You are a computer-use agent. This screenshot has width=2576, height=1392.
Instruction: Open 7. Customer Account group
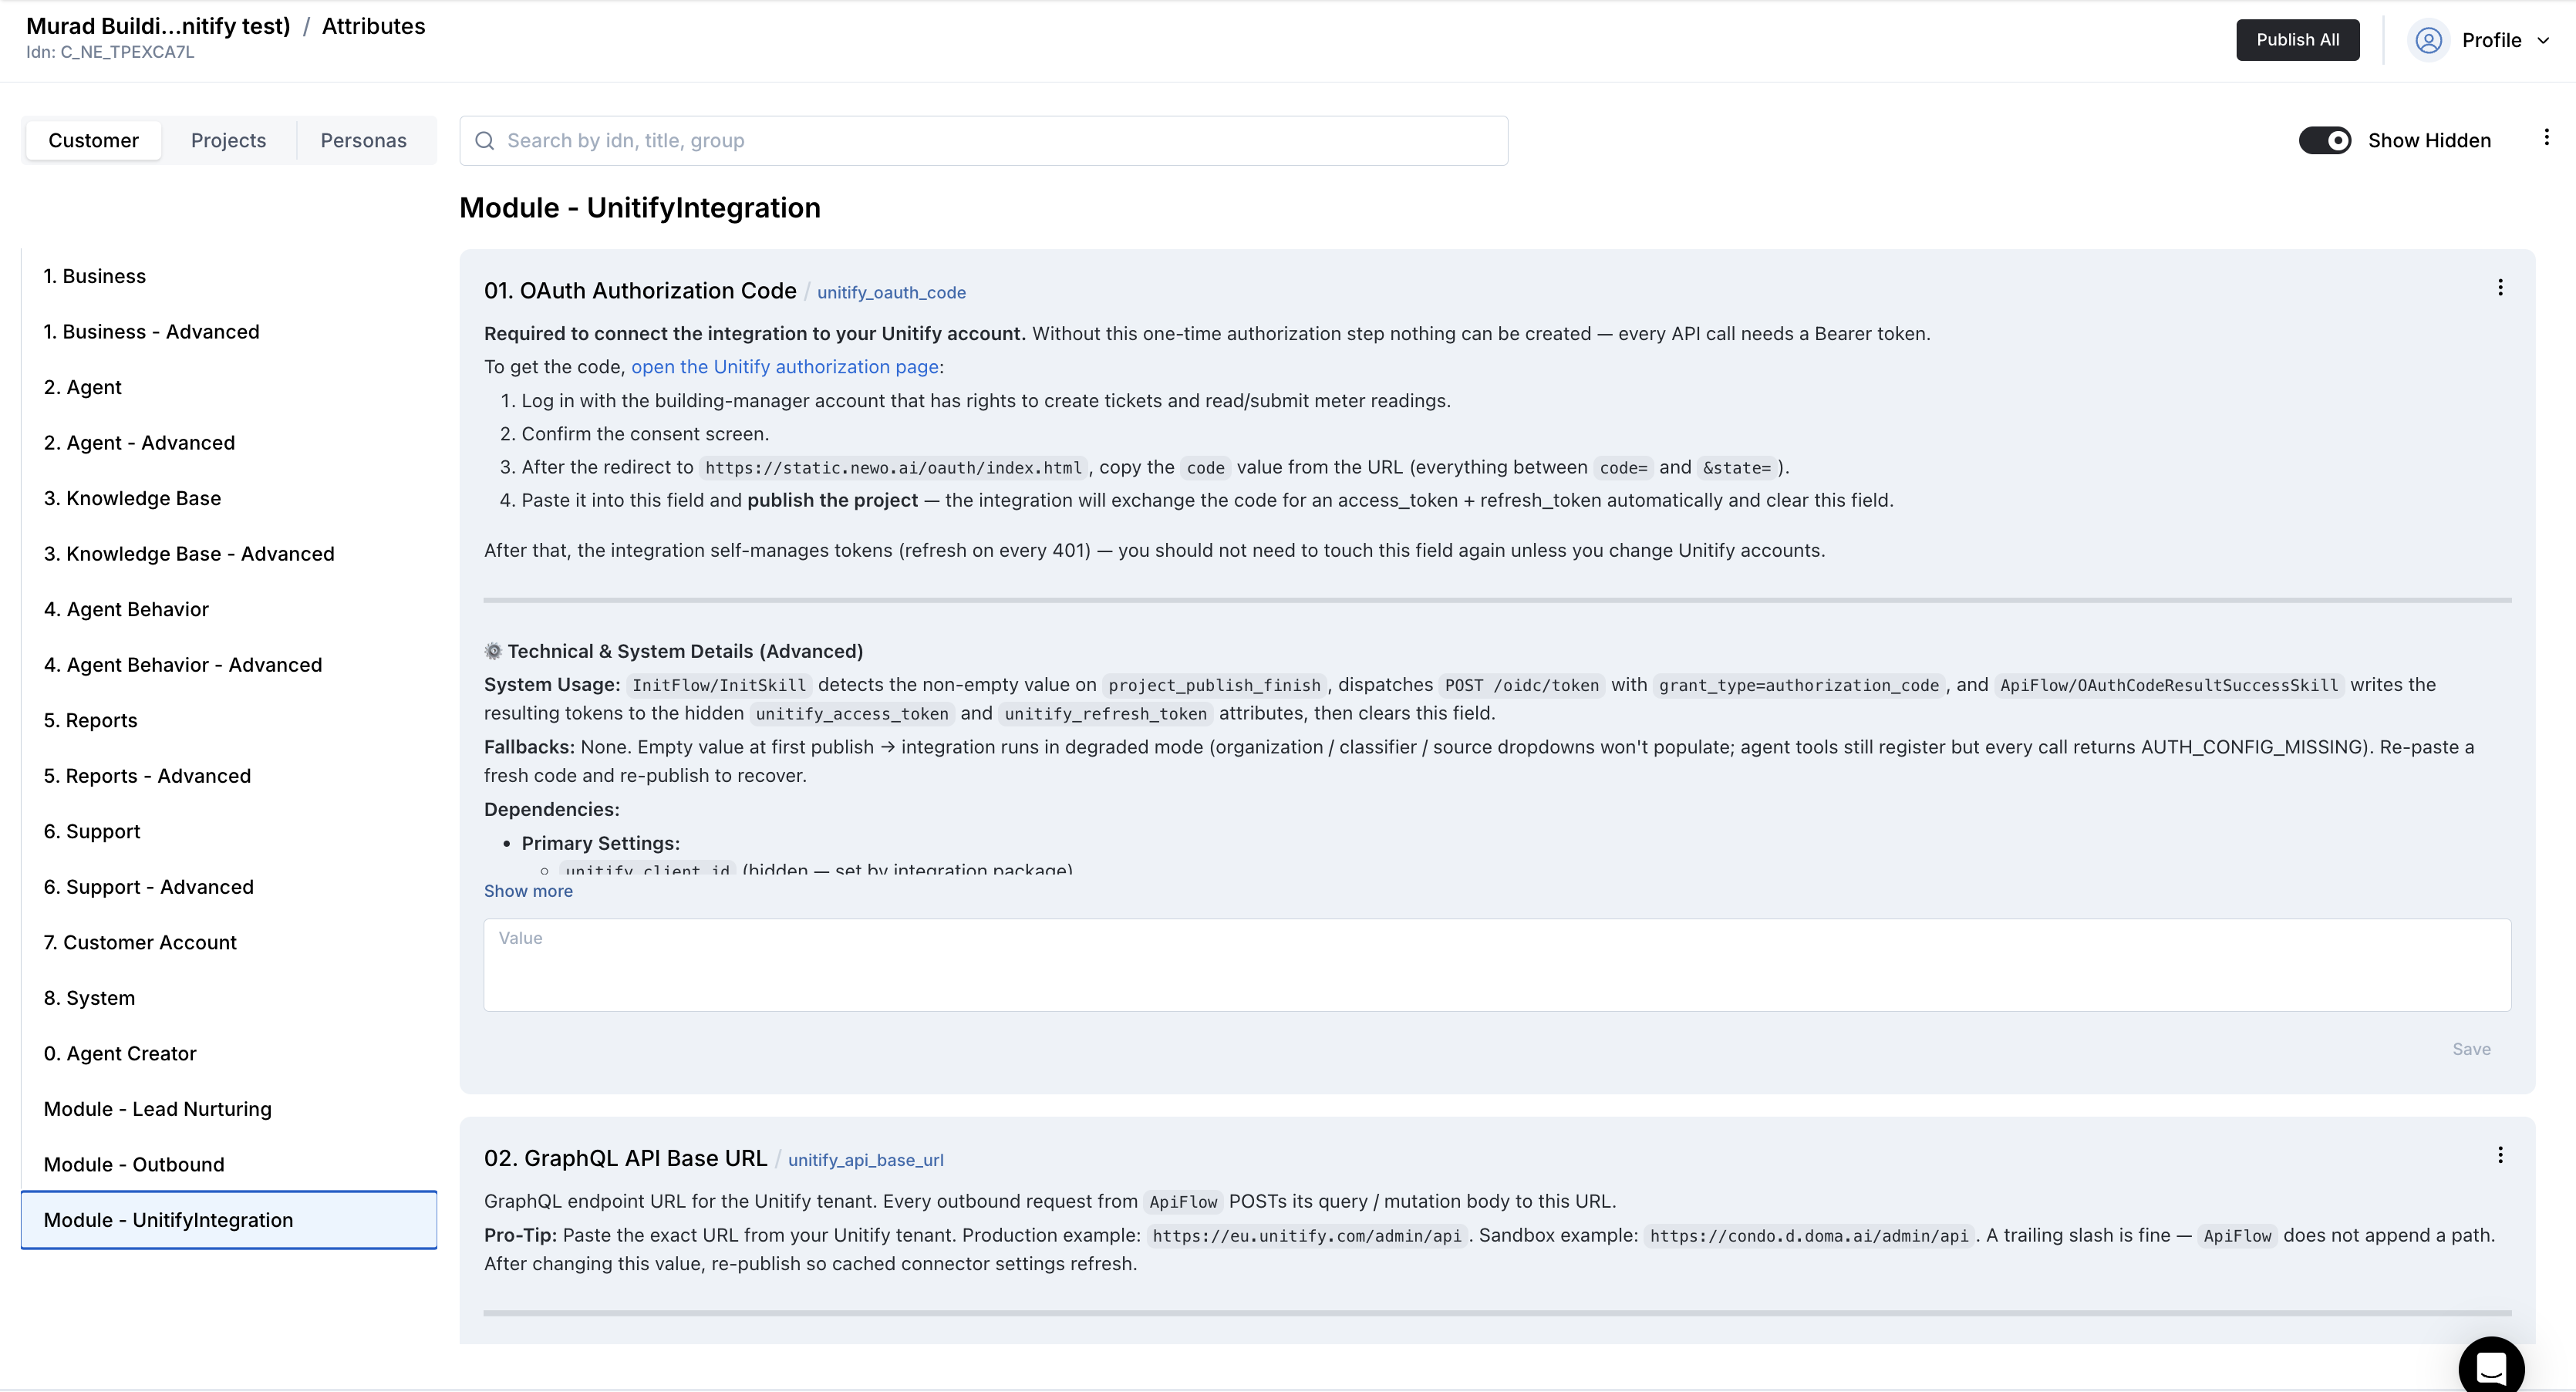[x=228, y=942]
